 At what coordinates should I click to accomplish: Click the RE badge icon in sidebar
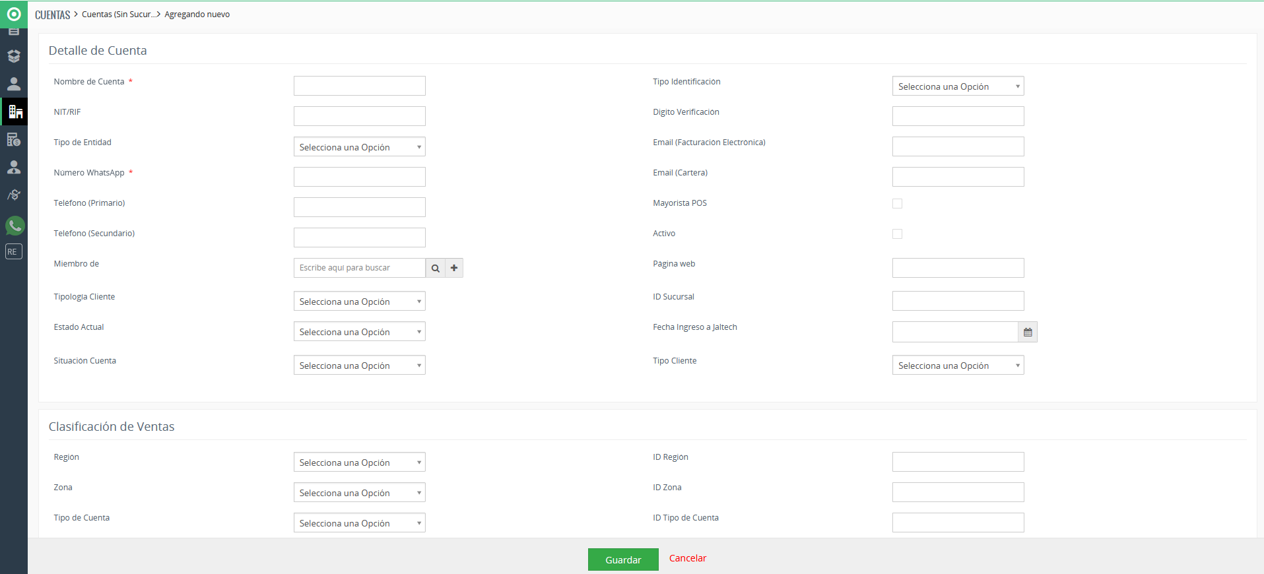tap(14, 251)
